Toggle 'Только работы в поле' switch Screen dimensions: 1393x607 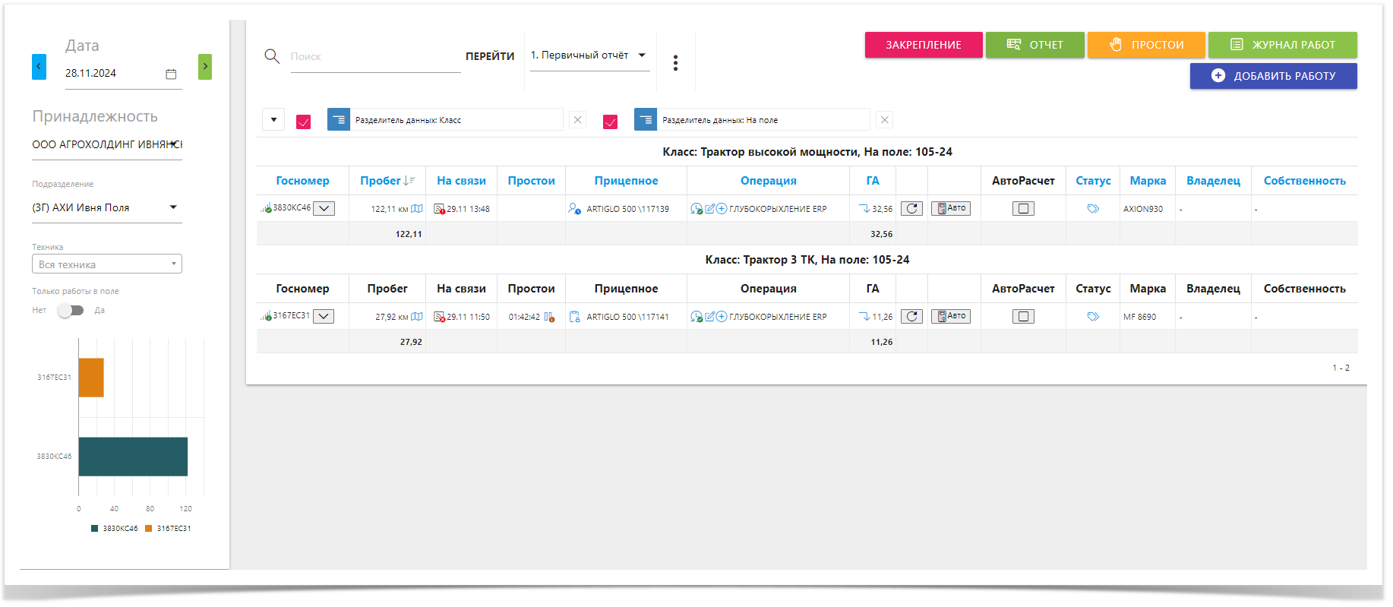tap(71, 310)
